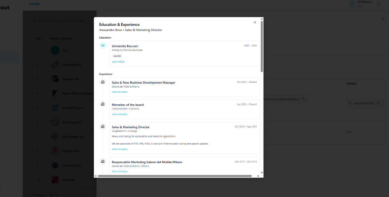Viewport: 389px width, 197px height.
Task: Click the Cerulean company logo
Action: coord(55,180)
